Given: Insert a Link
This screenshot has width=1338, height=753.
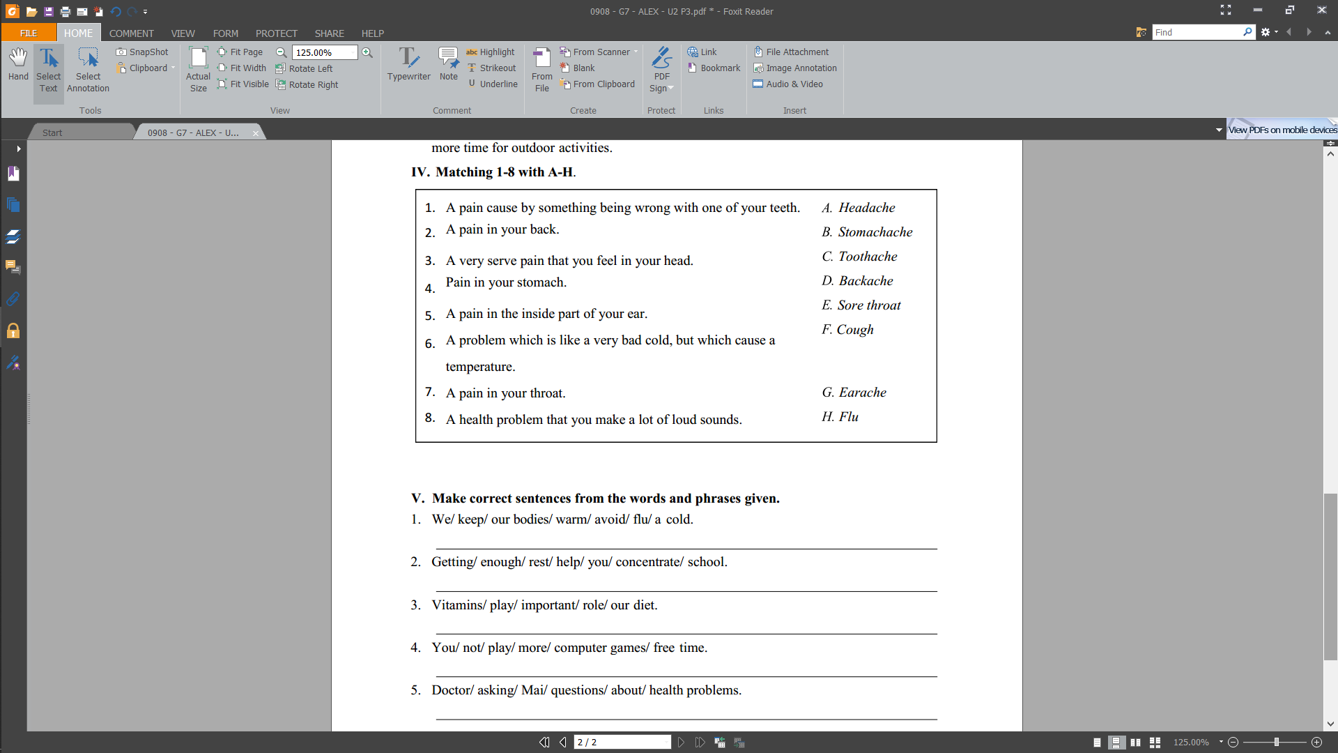Looking at the screenshot, I should 702,52.
